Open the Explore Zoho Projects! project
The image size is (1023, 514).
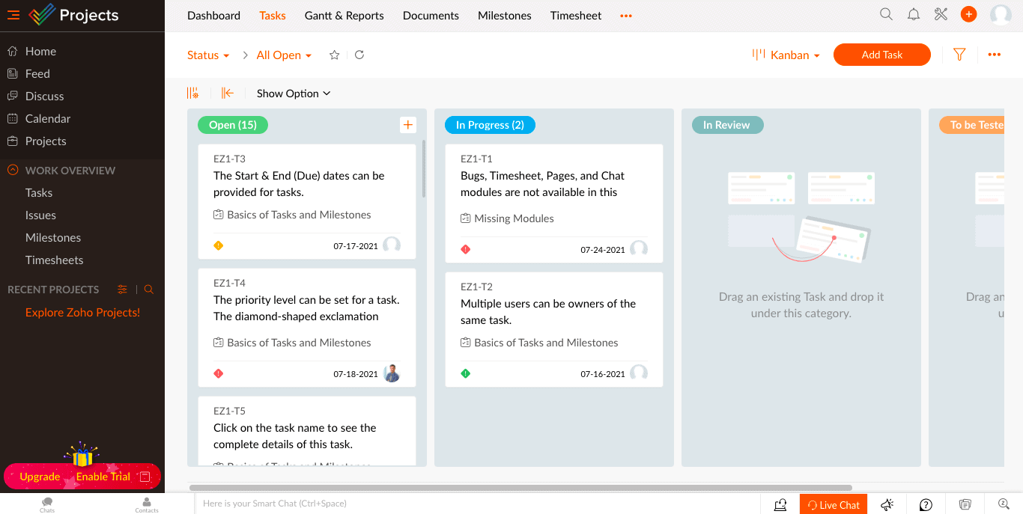point(82,312)
